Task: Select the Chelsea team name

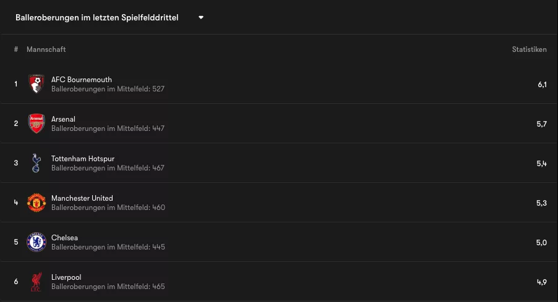Action: (64, 238)
